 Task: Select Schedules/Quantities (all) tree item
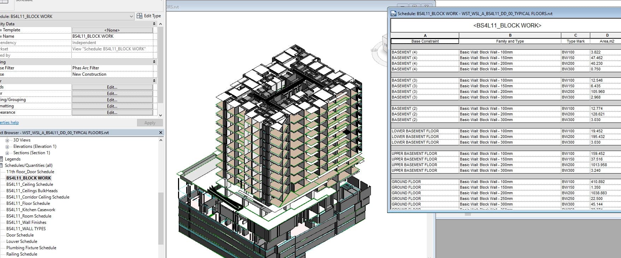point(29,165)
